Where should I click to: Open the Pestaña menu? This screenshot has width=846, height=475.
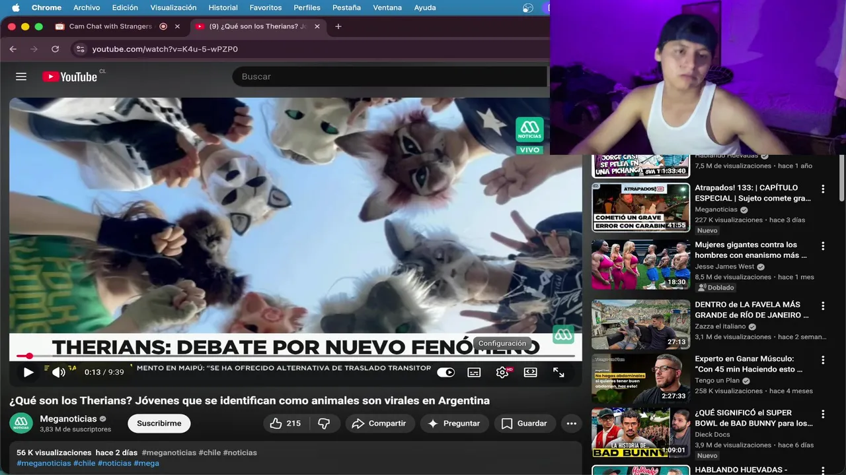[x=346, y=7]
